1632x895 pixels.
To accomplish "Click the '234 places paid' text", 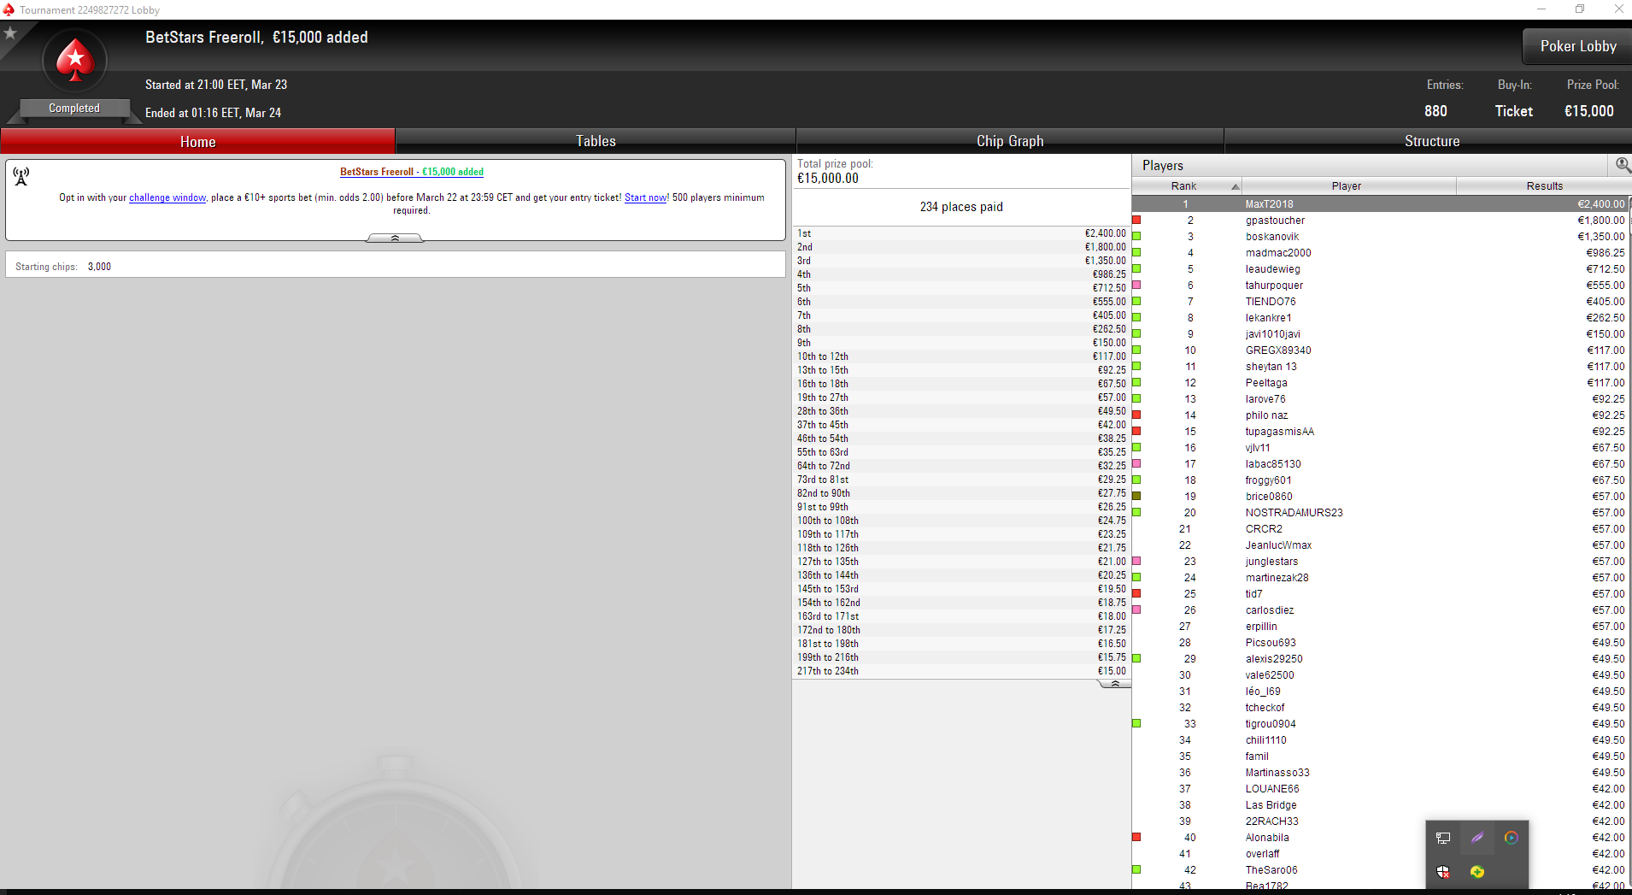I will (x=961, y=207).
